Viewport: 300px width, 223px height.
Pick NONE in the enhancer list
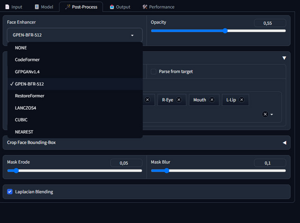point(21,48)
